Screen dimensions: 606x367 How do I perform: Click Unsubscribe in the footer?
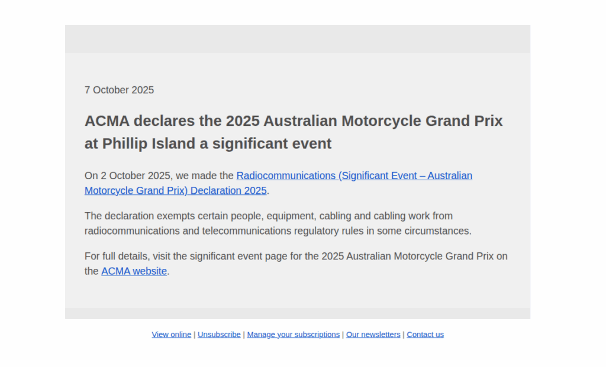219,334
